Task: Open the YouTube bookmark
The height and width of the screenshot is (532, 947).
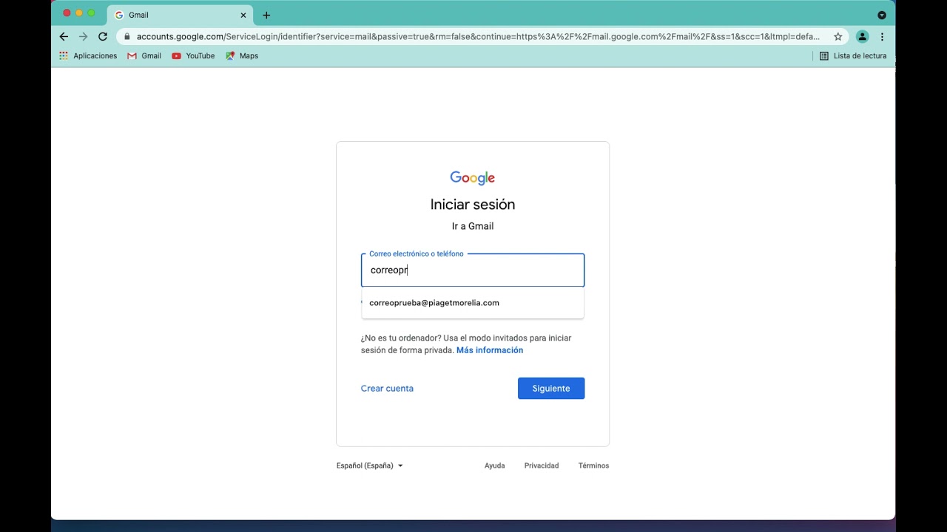Action: [x=193, y=56]
